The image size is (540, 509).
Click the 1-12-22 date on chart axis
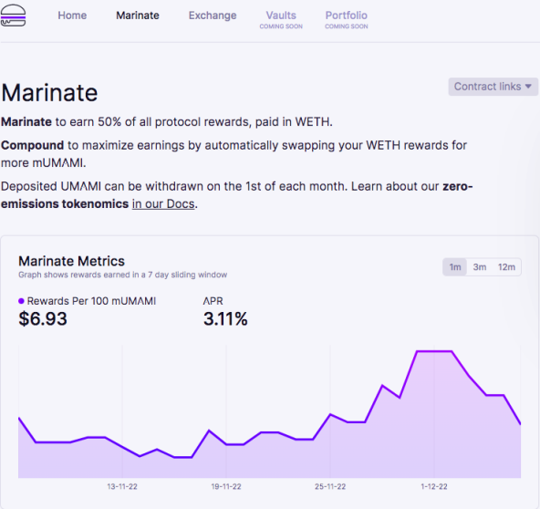point(434,486)
